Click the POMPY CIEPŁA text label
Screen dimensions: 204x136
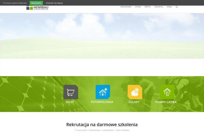click(166, 102)
